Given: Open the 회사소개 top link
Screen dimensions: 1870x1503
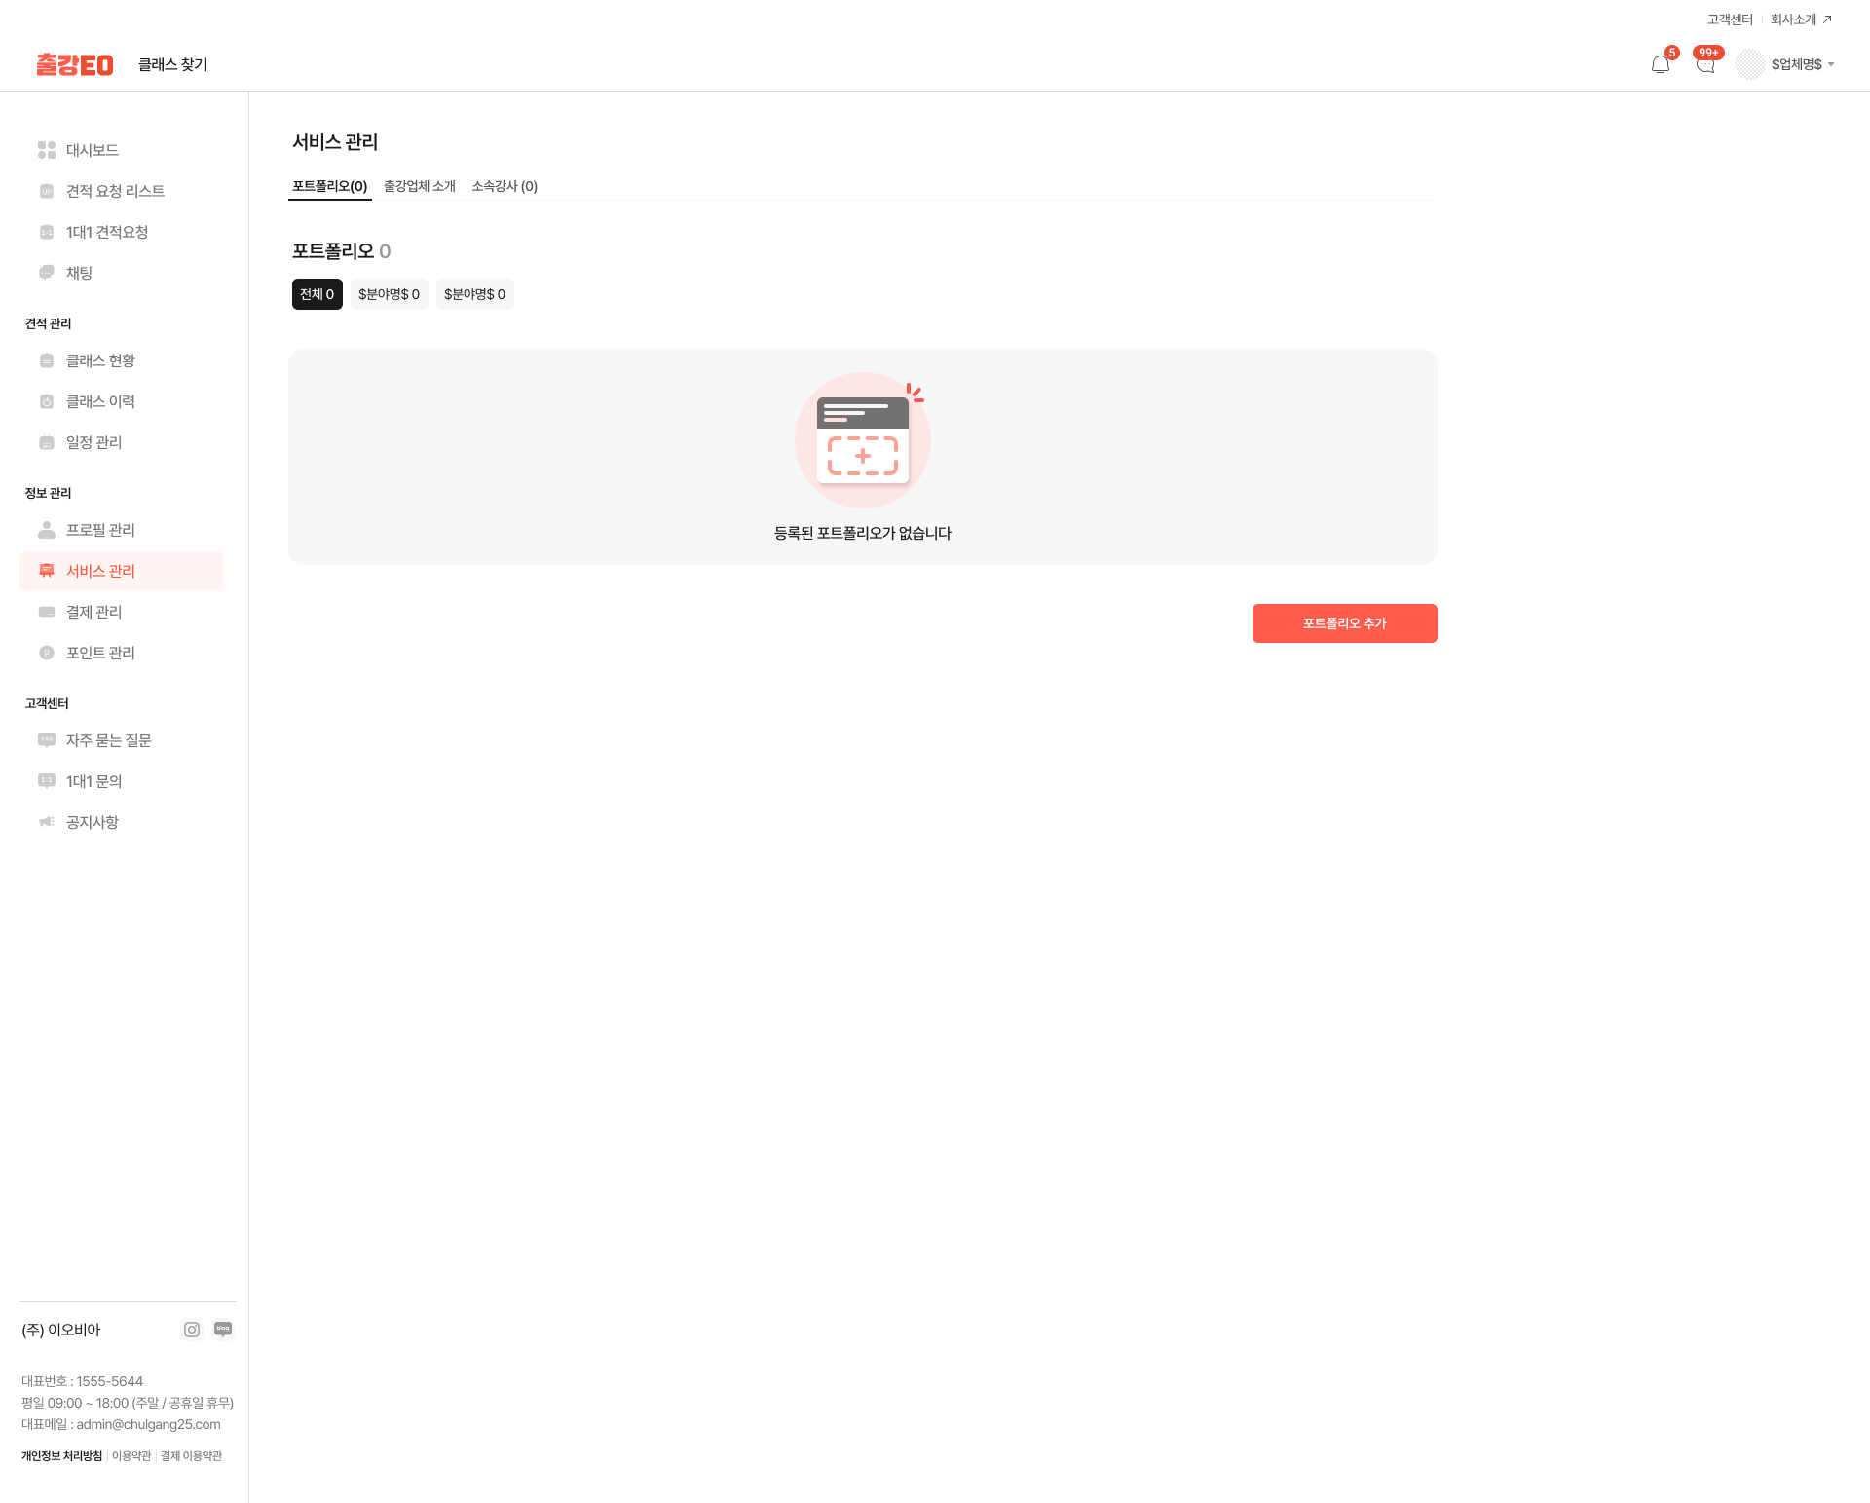Looking at the screenshot, I should coord(1793,19).
